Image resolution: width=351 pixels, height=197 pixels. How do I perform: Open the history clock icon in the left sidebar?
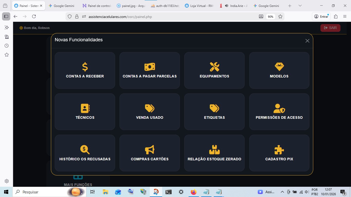tap(6, 45)
